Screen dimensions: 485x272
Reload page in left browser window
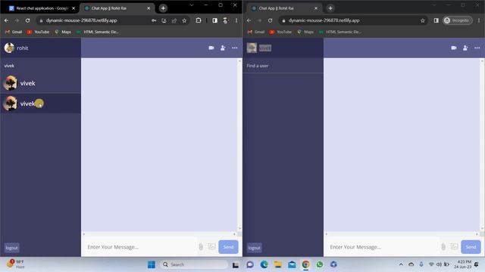(27, 20)
